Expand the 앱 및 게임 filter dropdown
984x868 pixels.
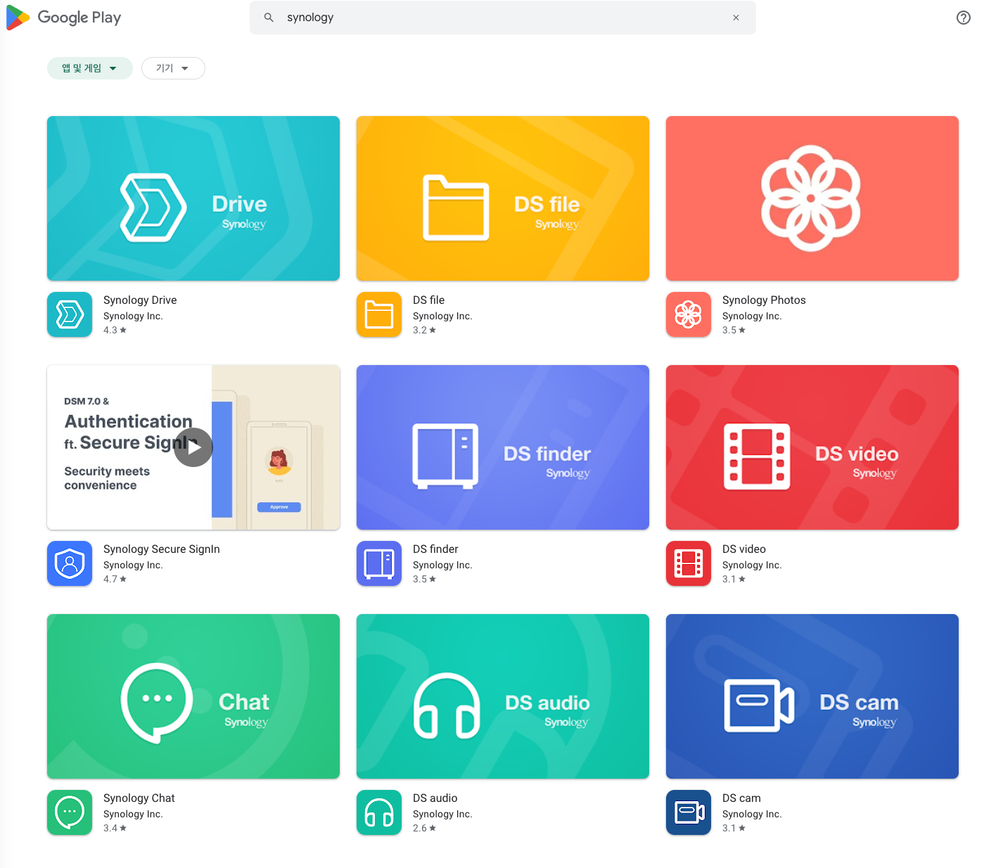tap(90, 68)
